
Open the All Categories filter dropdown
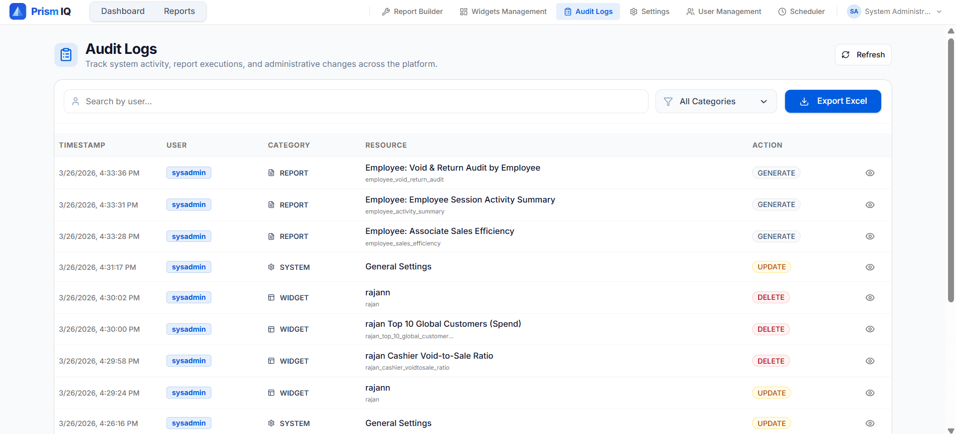click(x=716, y=102)
